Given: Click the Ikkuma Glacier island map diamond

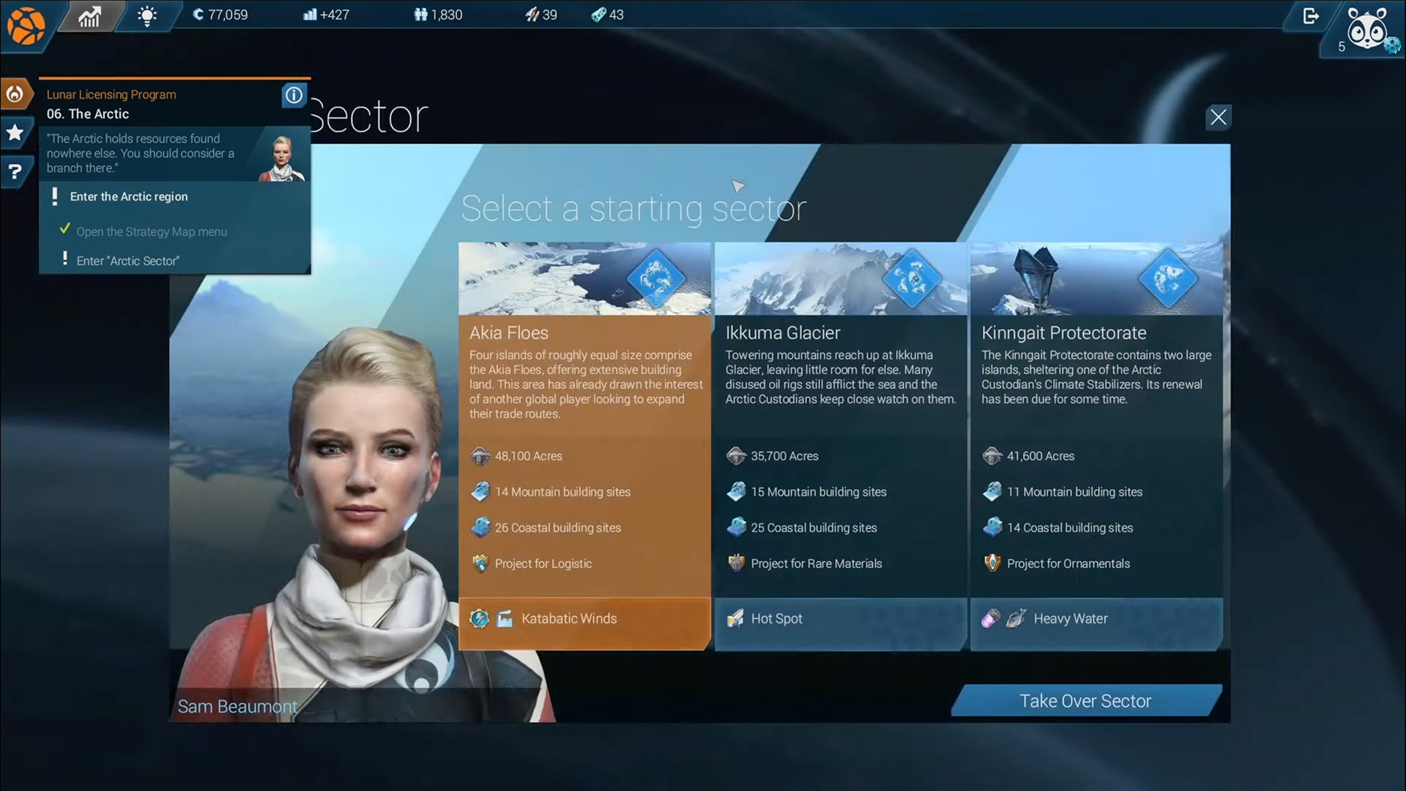Looking at the screenshot, I should (x=912, y=278).
